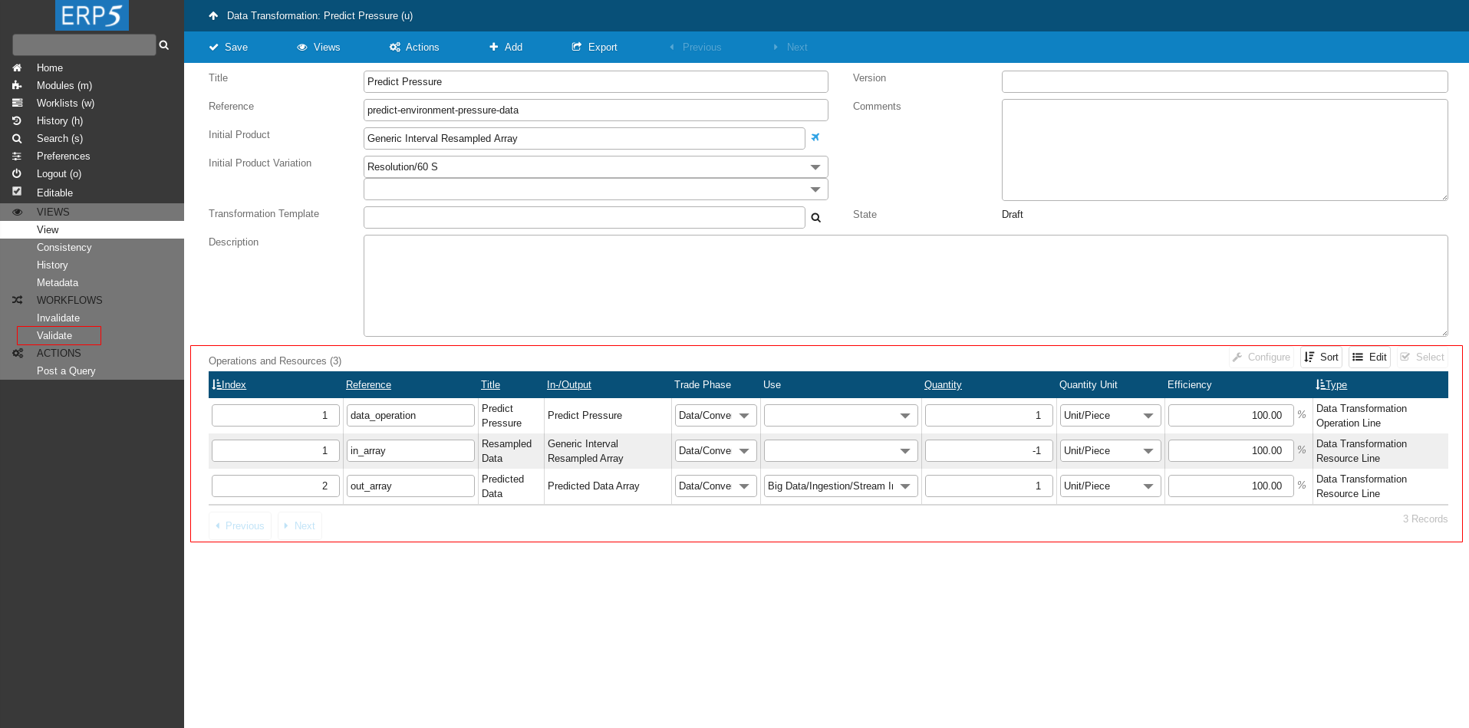Image resolution: width=1469 pixels, height=728 pixels.
Task: Open the Actions toolbar menu
Action: tap(414, 47)
